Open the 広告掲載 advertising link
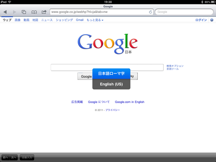Image resolution: width=216 pixels, height=162 pixels. pyautogui.click(x=77, y=102)
